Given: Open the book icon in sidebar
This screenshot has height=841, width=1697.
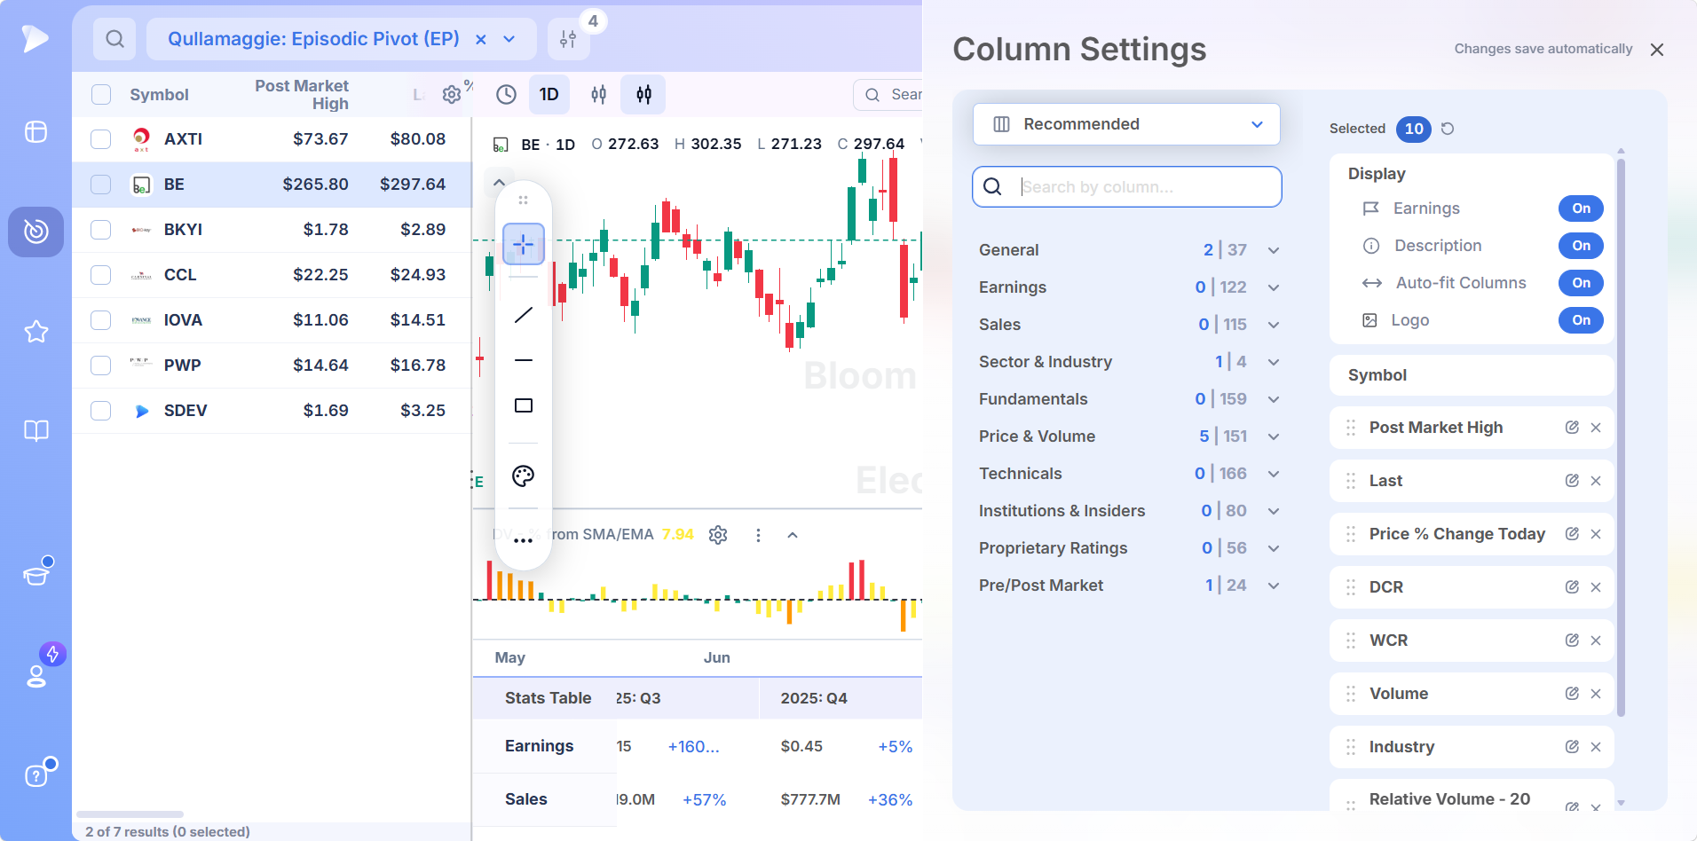Looking at the screenshot, I should 36,431.
